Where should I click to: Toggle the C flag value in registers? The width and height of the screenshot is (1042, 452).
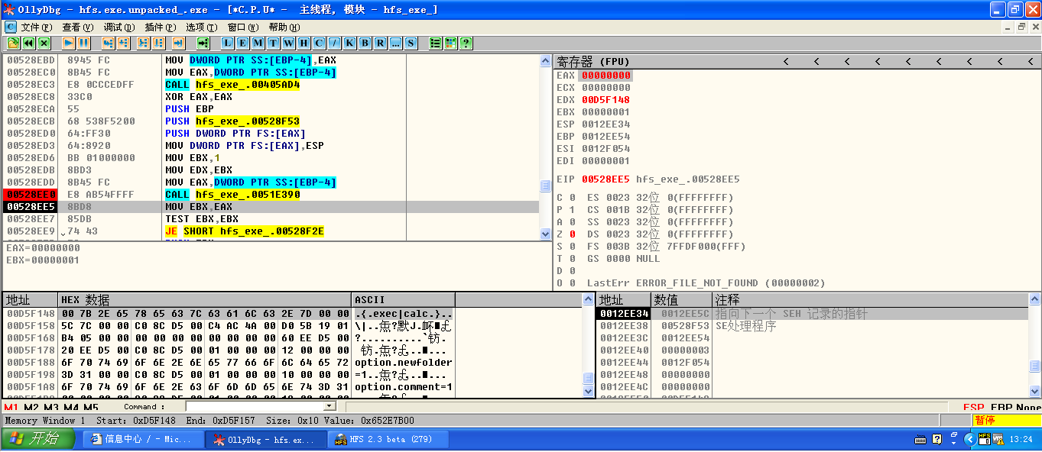tap(572, 198)
